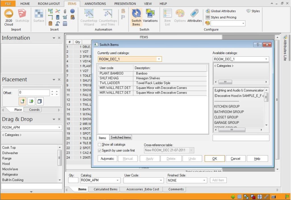Select KITCHEN GROUP in available catalogs

[227, 106]
